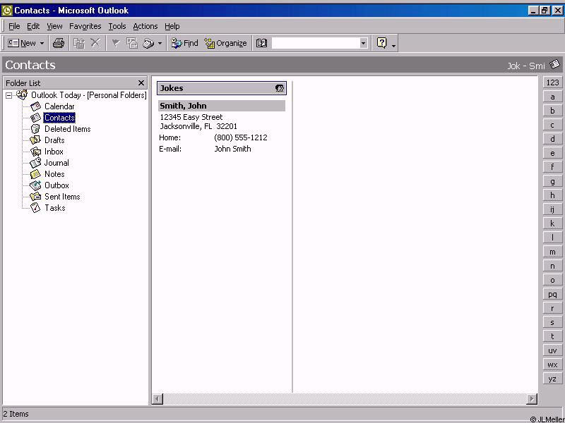The width and height of the screenshot is (565, 423).
Task: Select the Smith, John contact header
Action: click(x=222, y=106)
